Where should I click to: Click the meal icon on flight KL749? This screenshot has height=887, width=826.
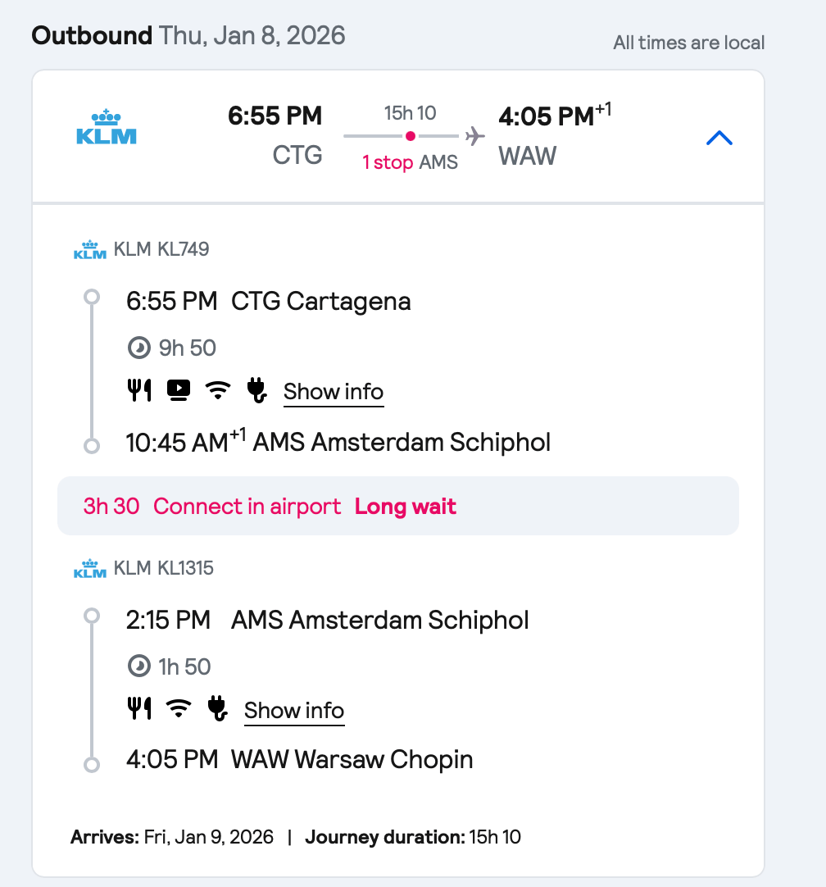139,391
